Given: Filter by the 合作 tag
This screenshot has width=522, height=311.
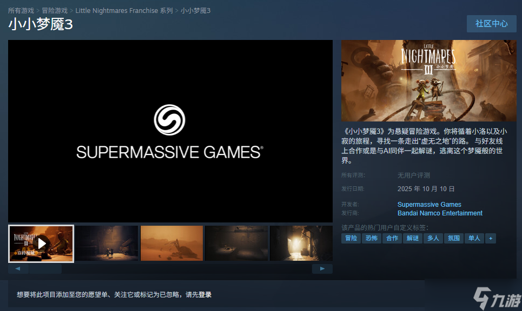Looking at the screenshot, I should 392,238.
